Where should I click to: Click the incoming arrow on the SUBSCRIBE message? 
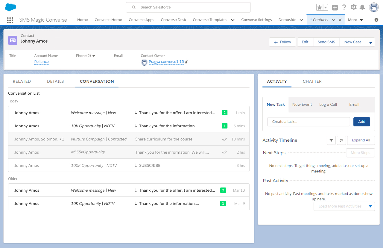tap(136, 165)
